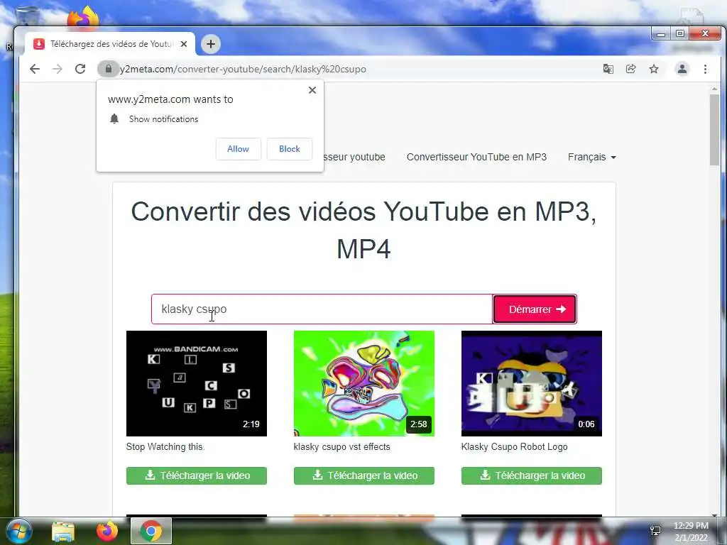Click the scrollbar up arrow

714,89
